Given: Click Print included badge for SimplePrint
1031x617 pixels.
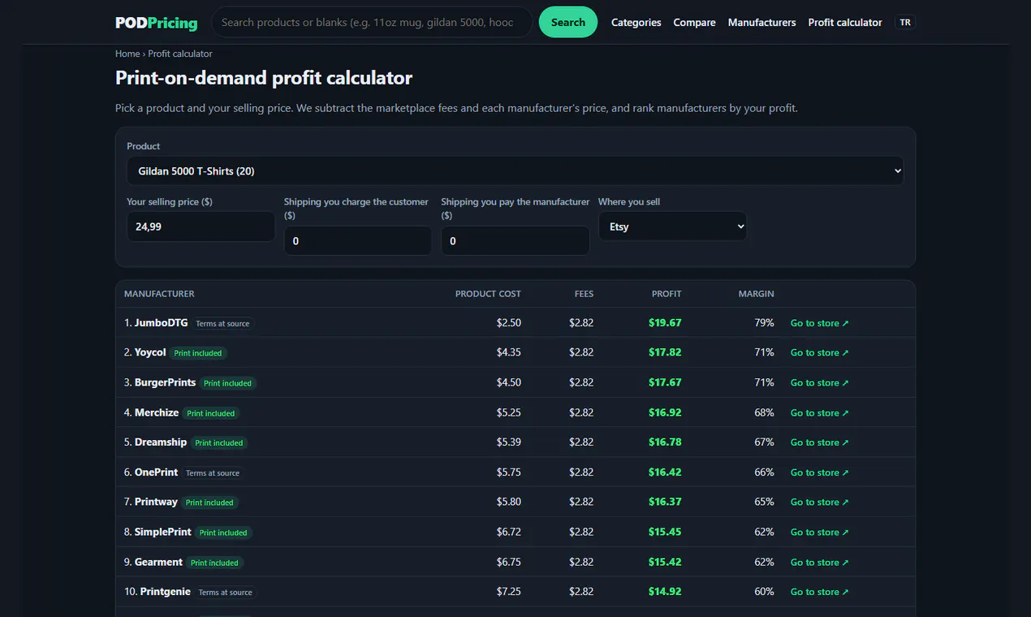Looking at the screenshot, I should 223,533.
